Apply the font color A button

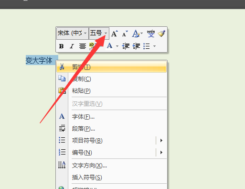(110, 46)
